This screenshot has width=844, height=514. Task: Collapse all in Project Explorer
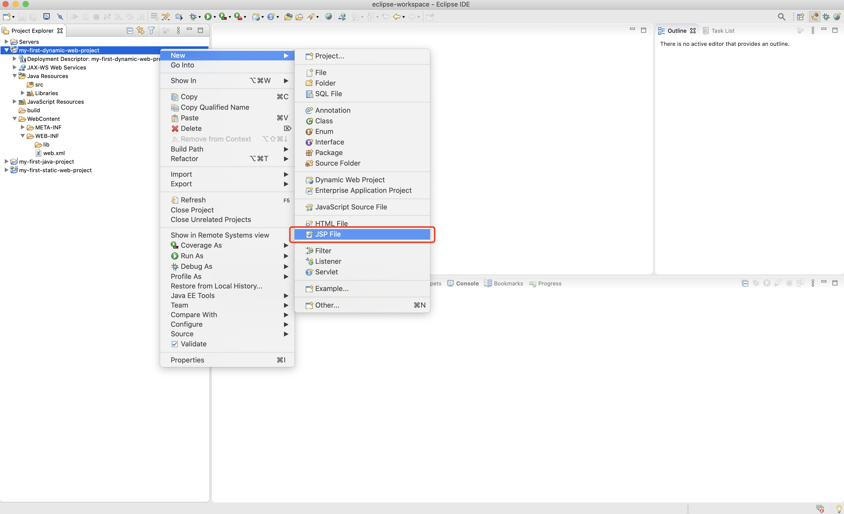(x=129, y=30)
